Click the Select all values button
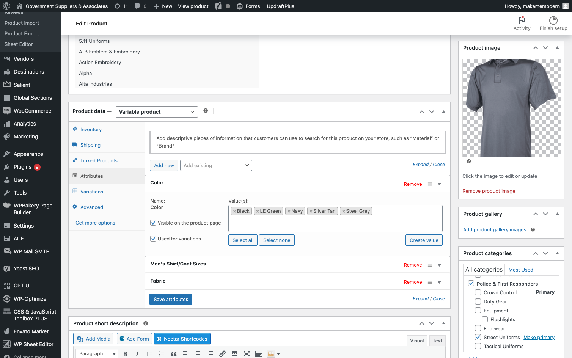Viewport: 572px width, 358px height. (243, 240)
